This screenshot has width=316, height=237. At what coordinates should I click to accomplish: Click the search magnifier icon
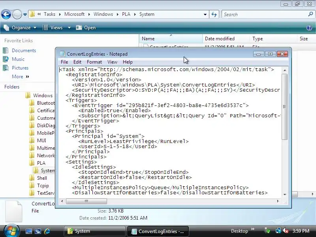tap(310, 14)
